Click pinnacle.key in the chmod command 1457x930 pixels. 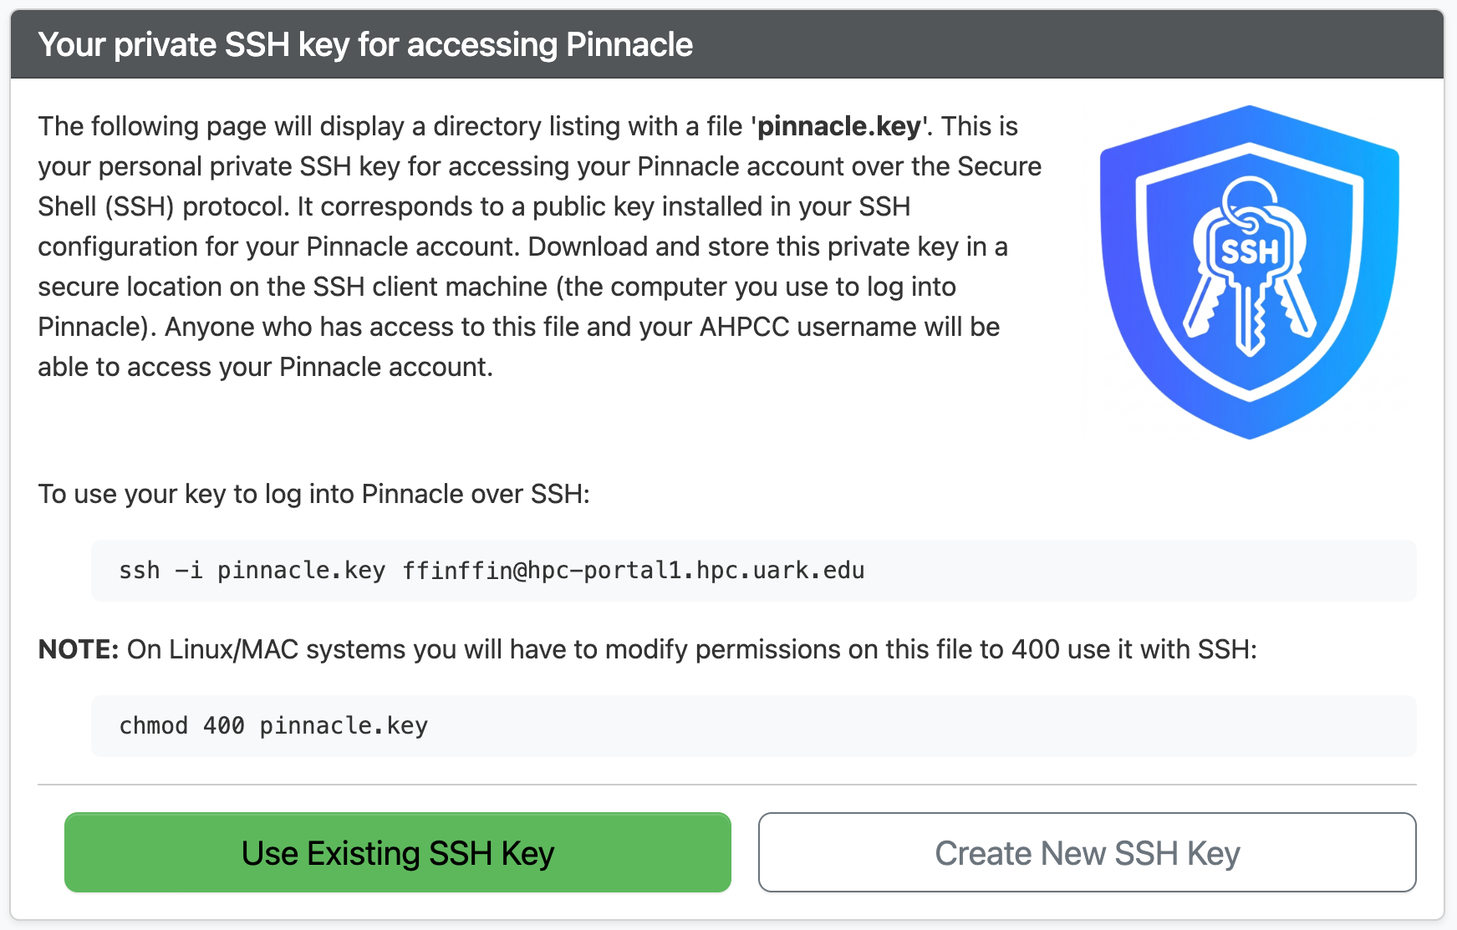(344, 726)
